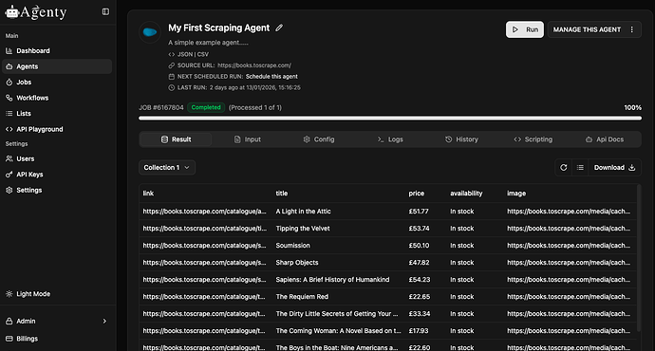
Task: Click the job progress bar
Action: [x=390, y=119]
